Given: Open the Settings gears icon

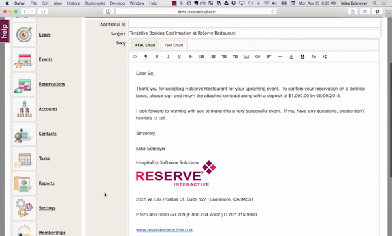Looking at the screenshot, I should point(24,208).
